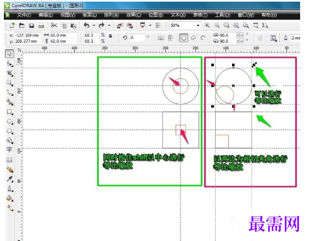
Task: Open the 帮助(H) menu
Action: click(269, 15)
